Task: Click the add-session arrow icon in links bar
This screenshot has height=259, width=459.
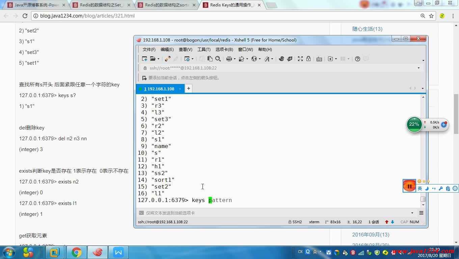Action: 144,78
